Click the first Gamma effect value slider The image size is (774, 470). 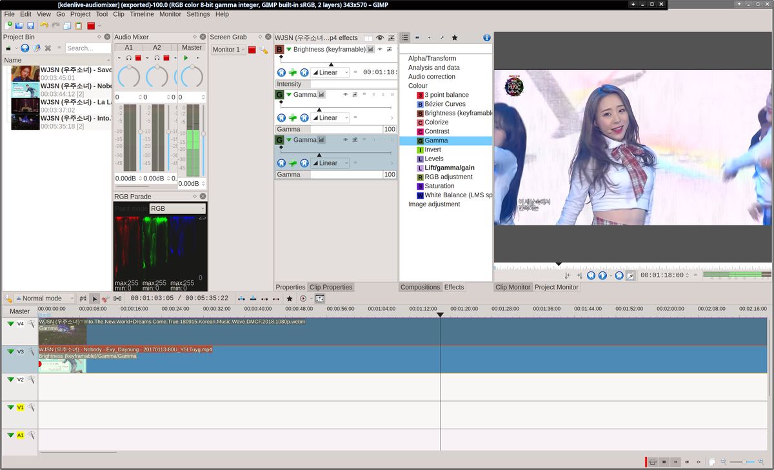(336, 130)
